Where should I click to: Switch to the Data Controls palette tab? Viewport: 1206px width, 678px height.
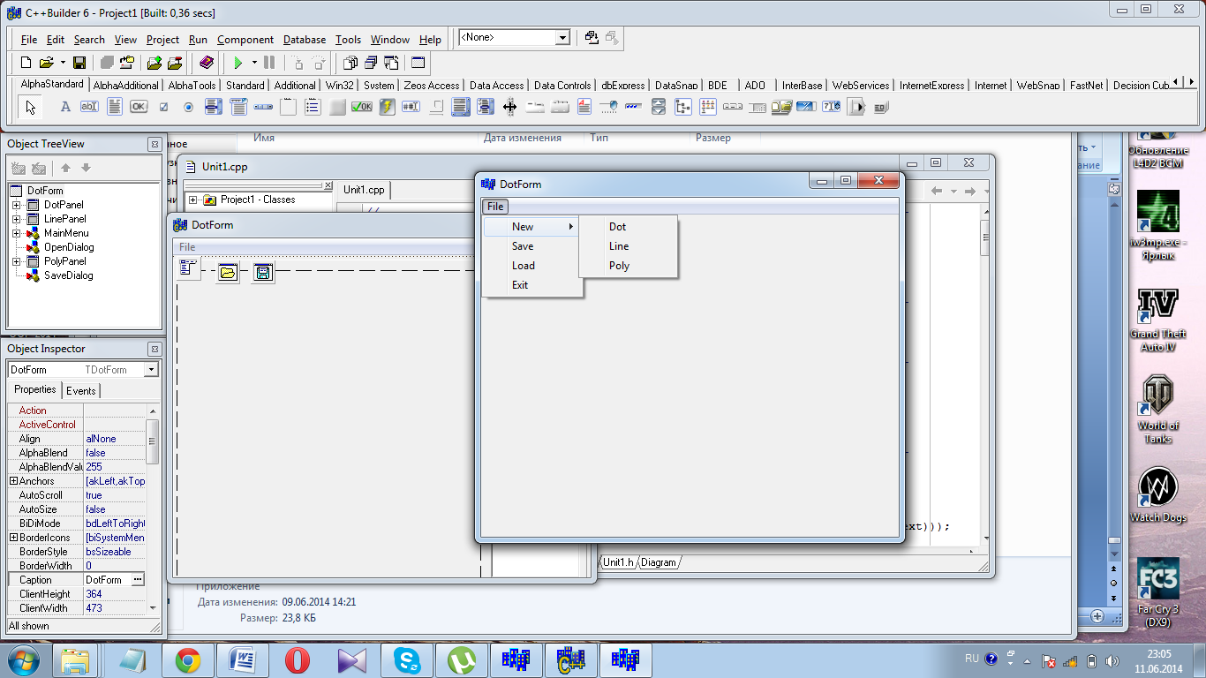pos(562,86)
